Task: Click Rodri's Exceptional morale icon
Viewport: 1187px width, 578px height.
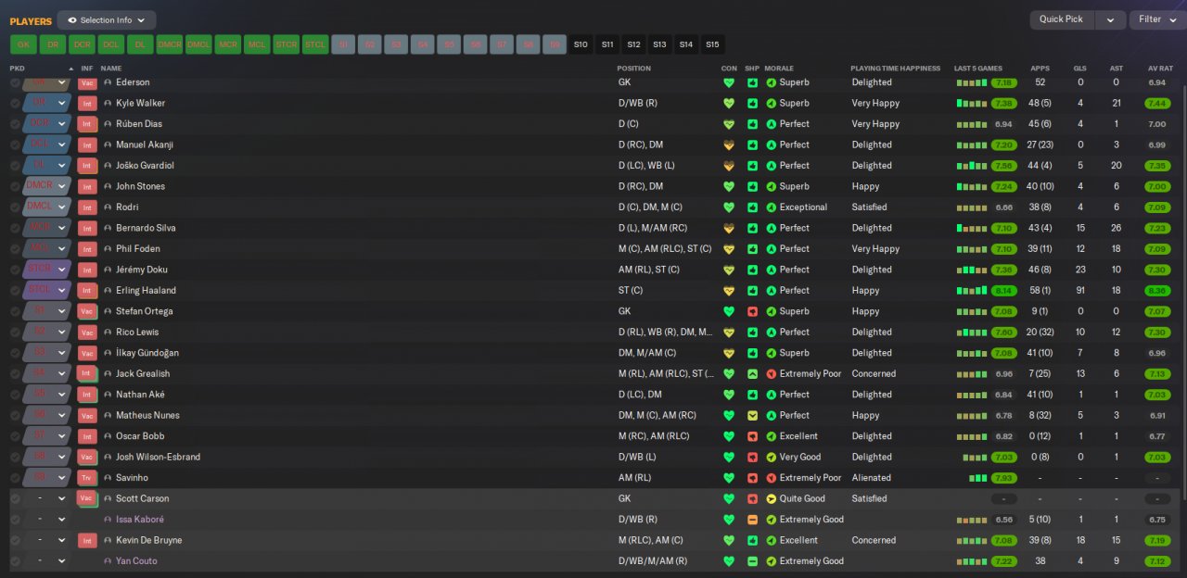Action: (x=772, y=207)
